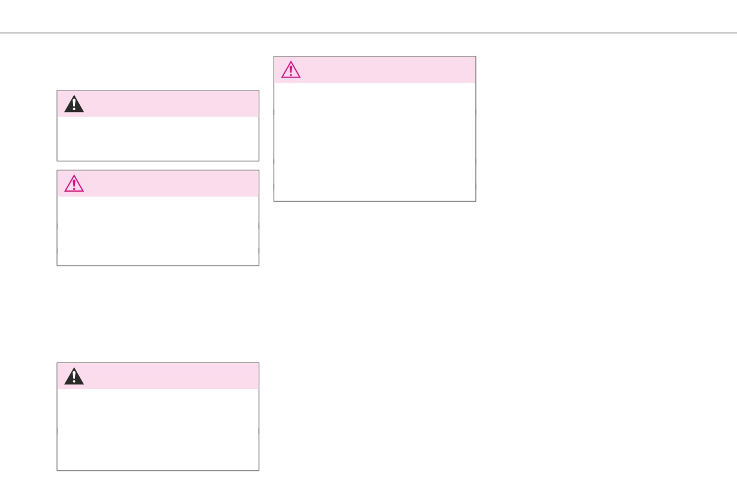The height and width of the screenshot is (491, 737).
Task: Click the white body of the lowest black-icon warning box
Action: (x=158, y=430)
